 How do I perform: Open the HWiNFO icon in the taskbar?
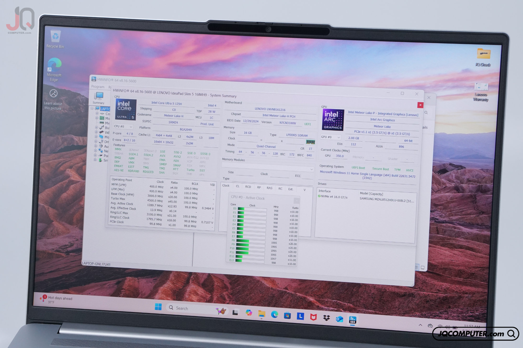[x=353, y=320]
